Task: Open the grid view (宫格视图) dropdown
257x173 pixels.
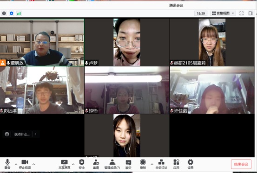Action: click(223, 13)
